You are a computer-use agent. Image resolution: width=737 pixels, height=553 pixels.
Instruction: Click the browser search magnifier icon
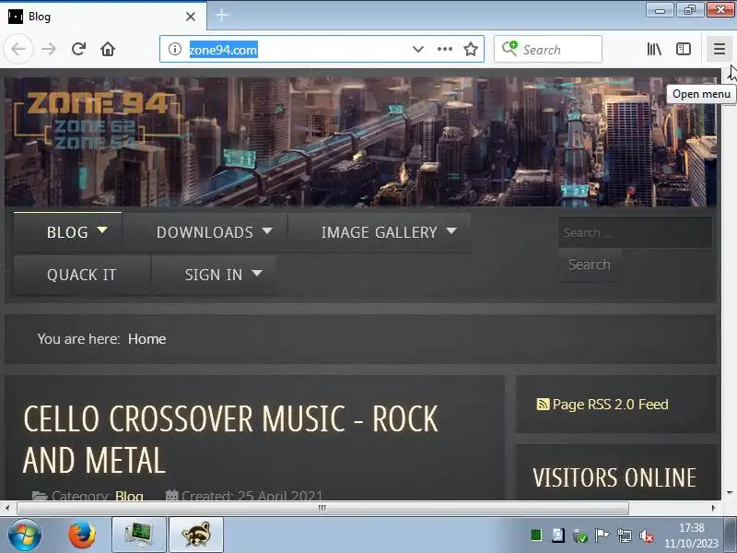coord(509,48)
